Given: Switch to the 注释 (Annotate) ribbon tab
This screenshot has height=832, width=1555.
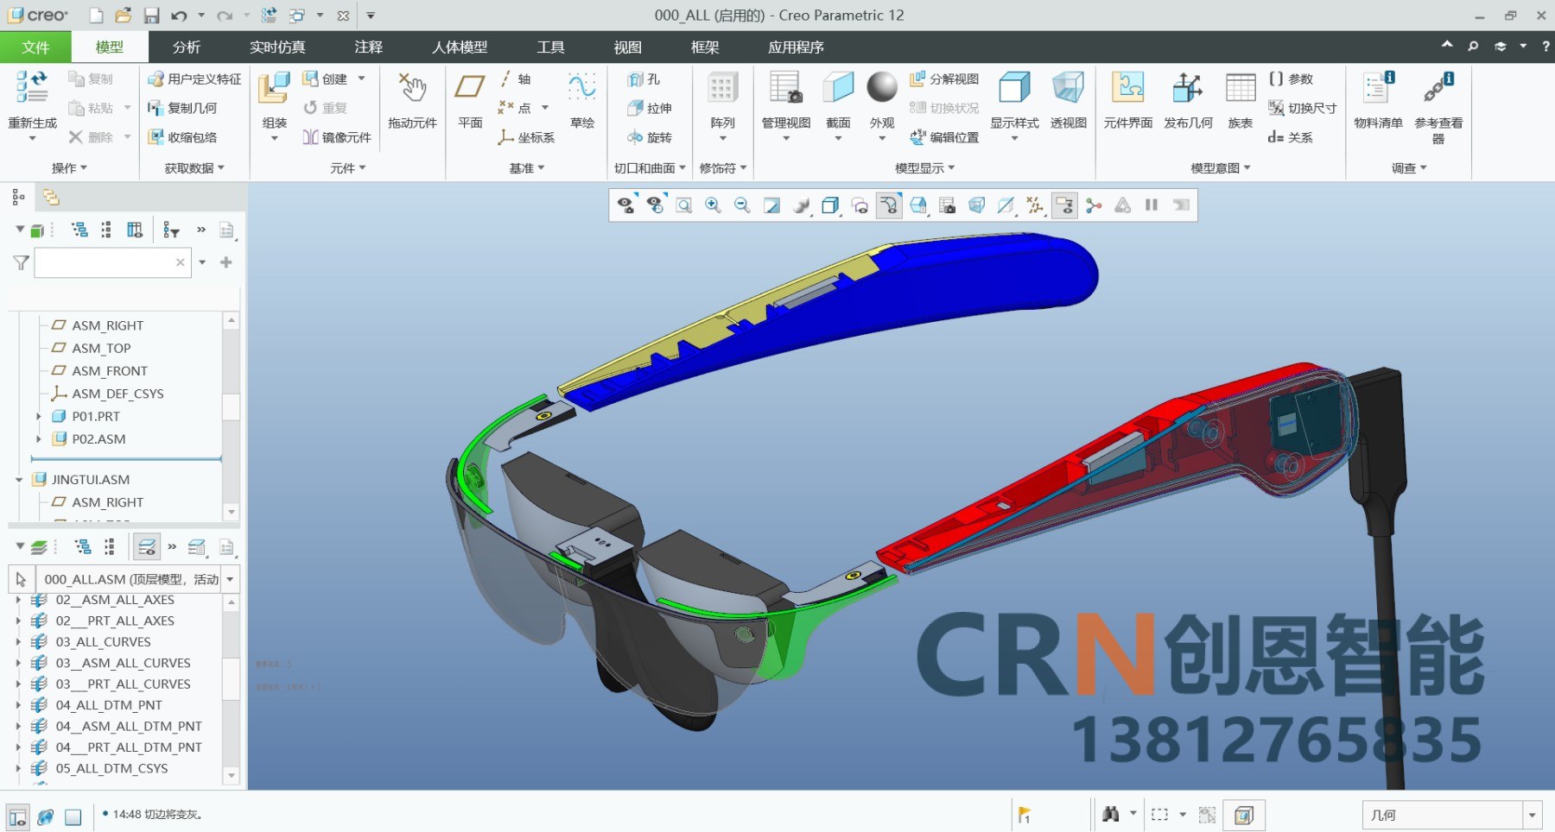Looking at the screenshot, I should click(369, 47).
